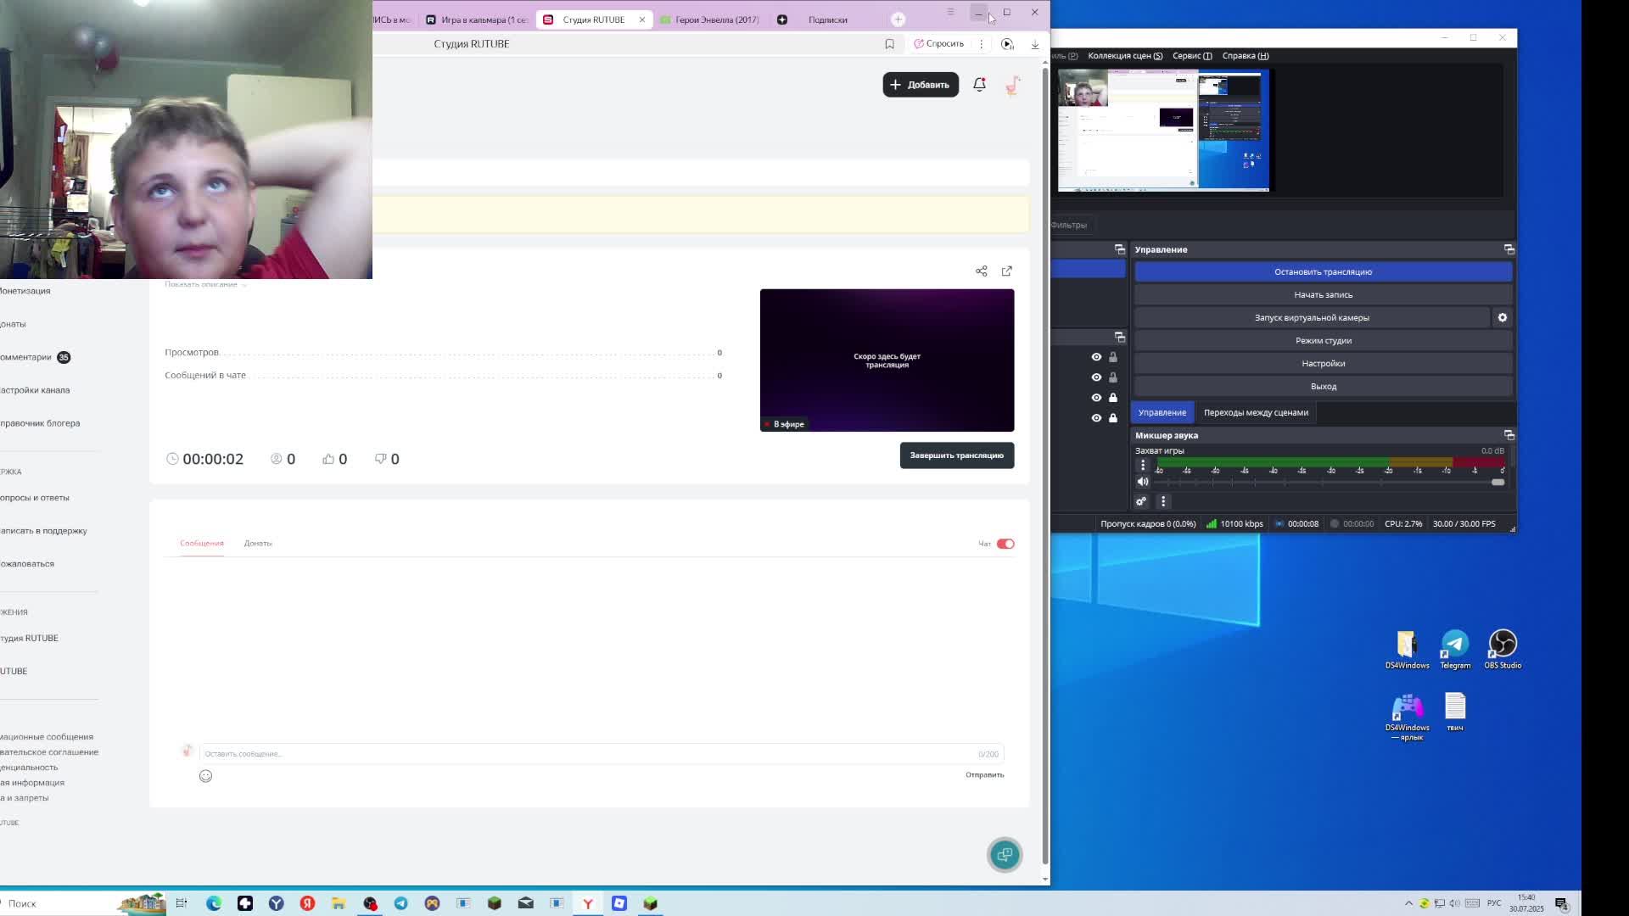
Task: Undock the Микшер звука panel
Action: 1509,435
